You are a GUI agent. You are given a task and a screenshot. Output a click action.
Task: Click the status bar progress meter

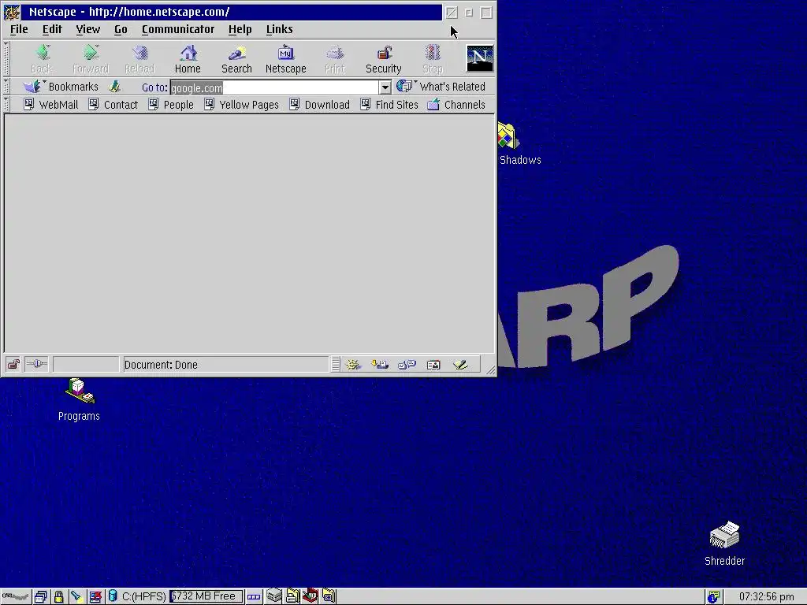click(86, 364)
